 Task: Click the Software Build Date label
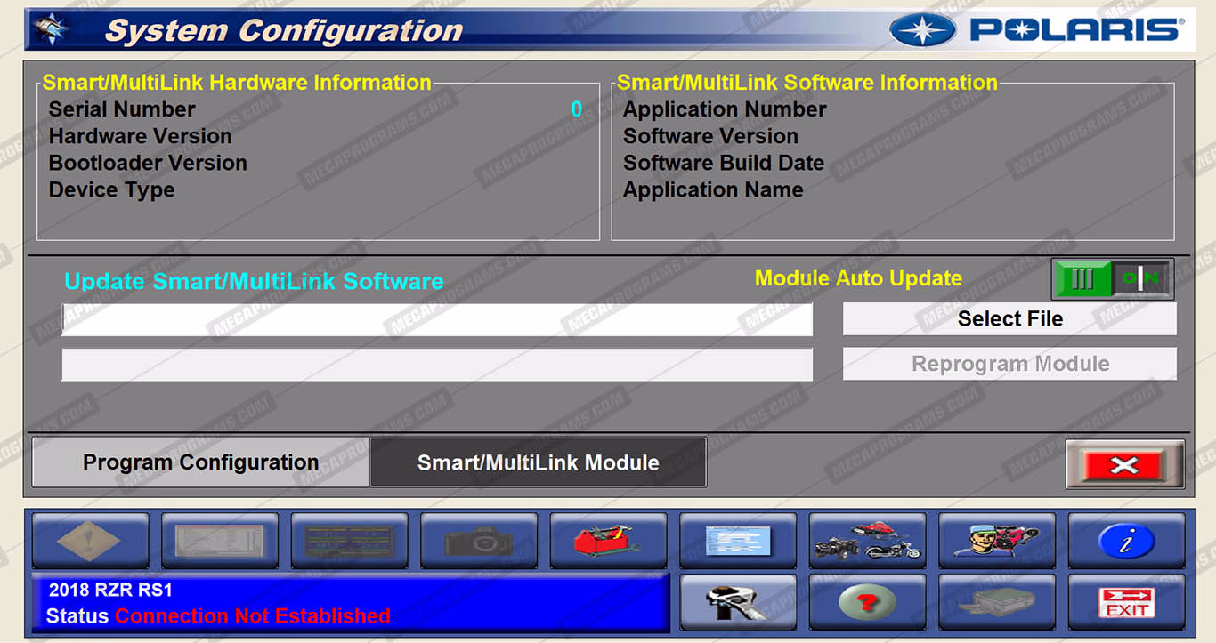[724, 163]
